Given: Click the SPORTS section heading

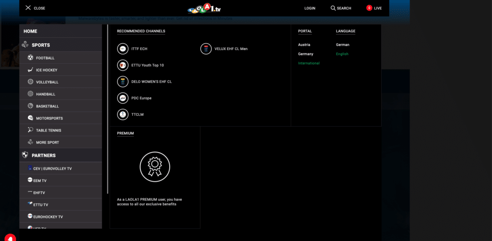Looking at the screenshot, I should click(x=41, y=45).
